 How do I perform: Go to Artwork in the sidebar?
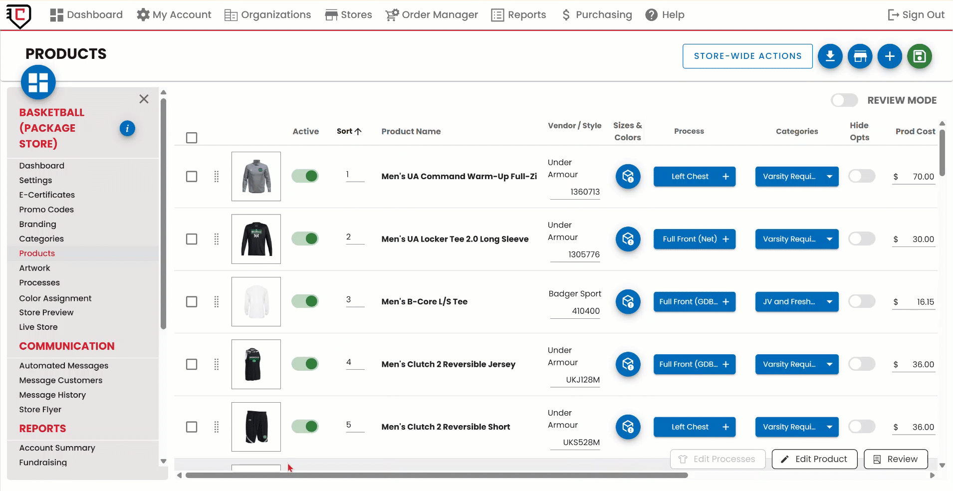(35, 268)
